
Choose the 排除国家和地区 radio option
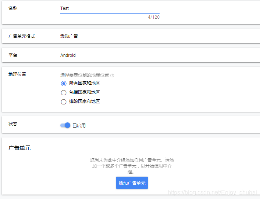click(64, 102)
